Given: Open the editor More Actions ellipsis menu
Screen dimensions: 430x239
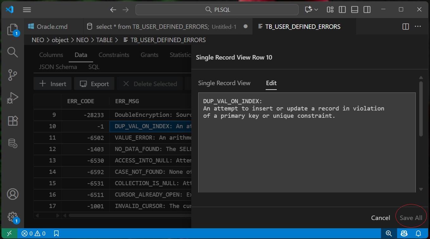Looking at the screenshot, I should tap(418, 27).
